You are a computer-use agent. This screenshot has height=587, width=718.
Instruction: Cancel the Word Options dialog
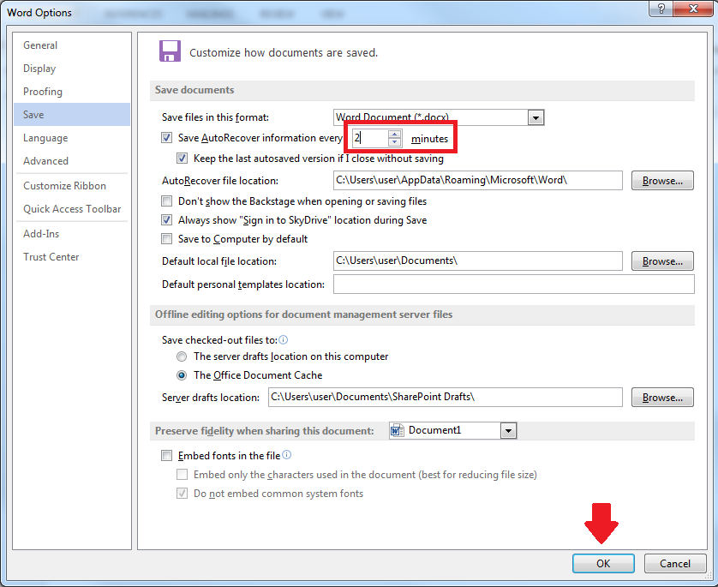pos(675,564)
